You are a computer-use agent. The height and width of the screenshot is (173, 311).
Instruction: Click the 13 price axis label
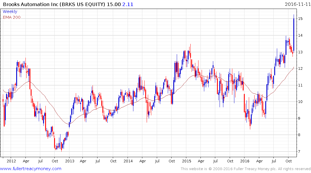coord(300,52)
